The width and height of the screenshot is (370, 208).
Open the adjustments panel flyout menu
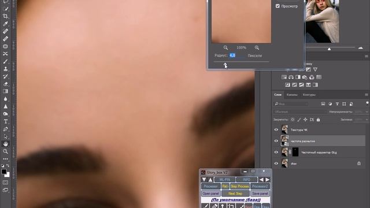[x=367, y=56]
